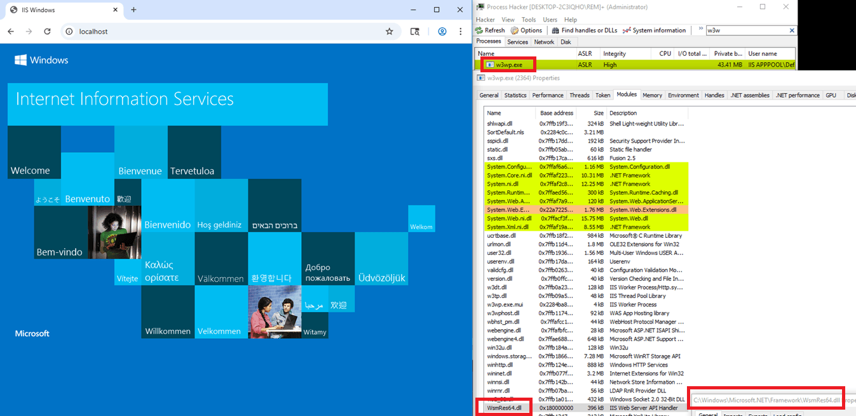Select the highlighted w3wp.exe process

point(508,63)
